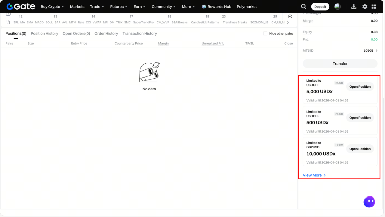
Task: Expand the Futures dropdown menu
Action: 119,7
